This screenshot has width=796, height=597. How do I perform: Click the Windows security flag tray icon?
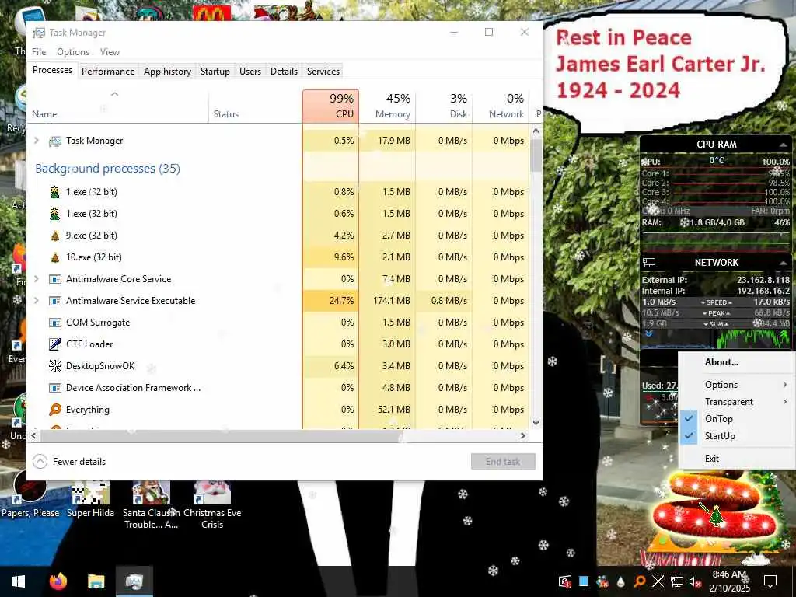[565, 581]
